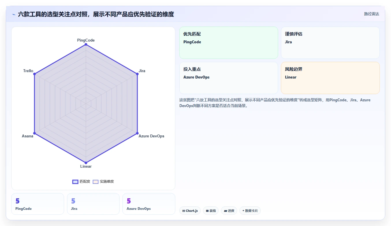This screenshot has height=226, width=391.
Task: Click the Trello radar data point
Action: coord(34,74)
